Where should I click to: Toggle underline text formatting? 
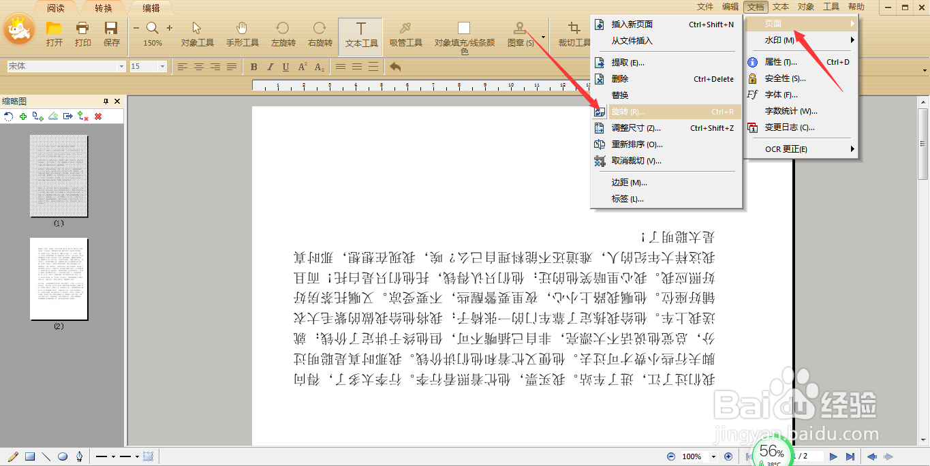[285, 66]
